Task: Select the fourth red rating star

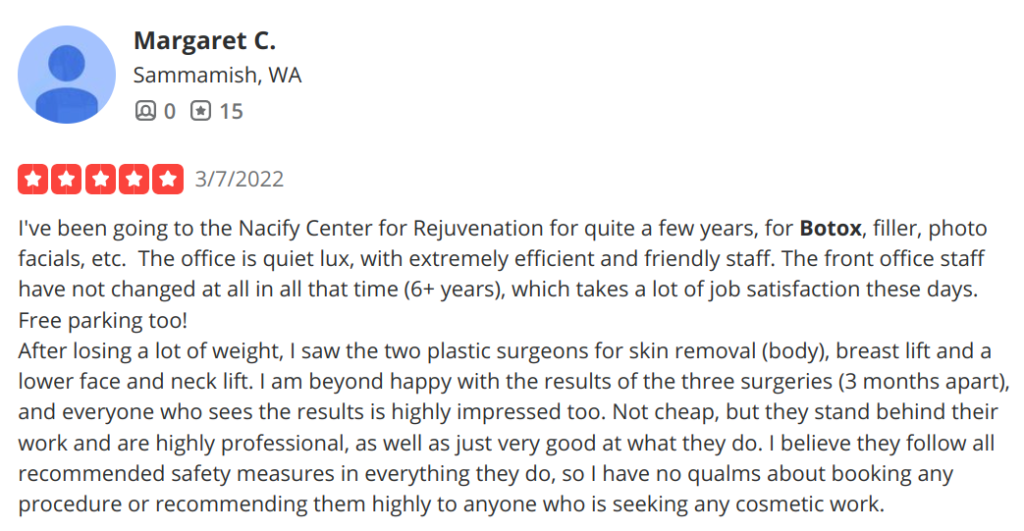Action: (134, 179)
